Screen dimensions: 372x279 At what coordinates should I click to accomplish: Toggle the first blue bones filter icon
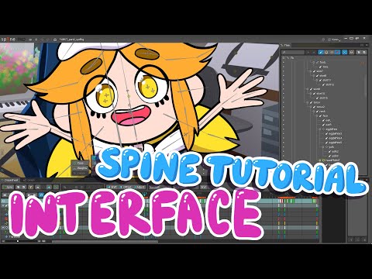(x=321, y=52)
